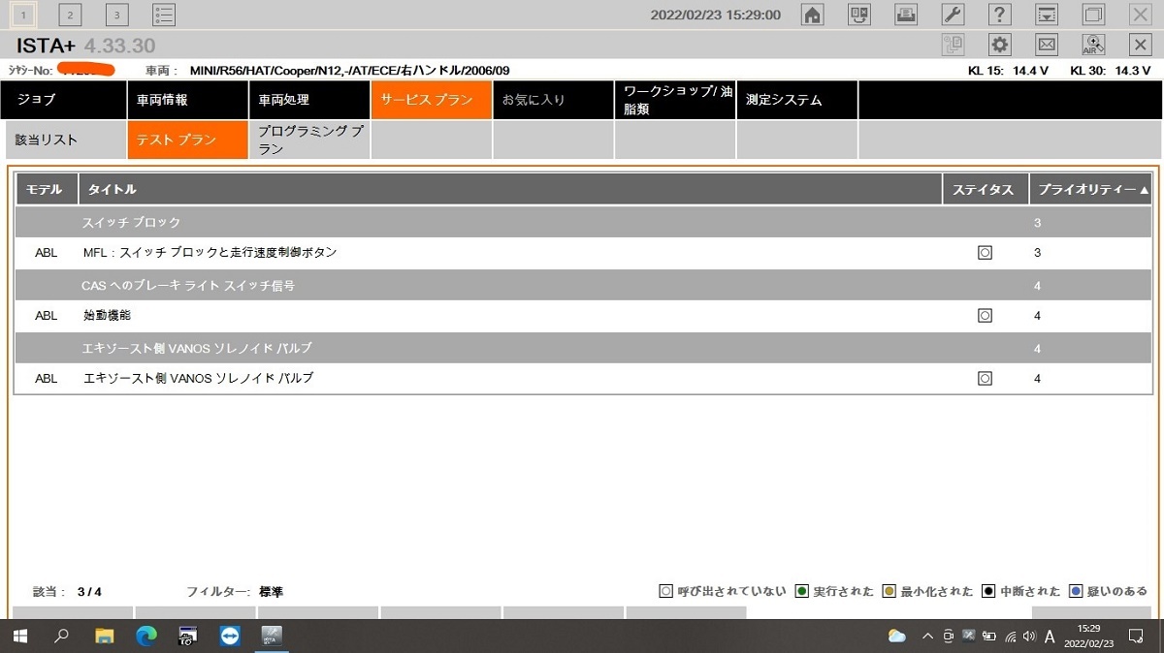Open the AIR search icon
The height and width of the screenshot is (653, 1164).
pyautogui.click(x=1093, y=45)
